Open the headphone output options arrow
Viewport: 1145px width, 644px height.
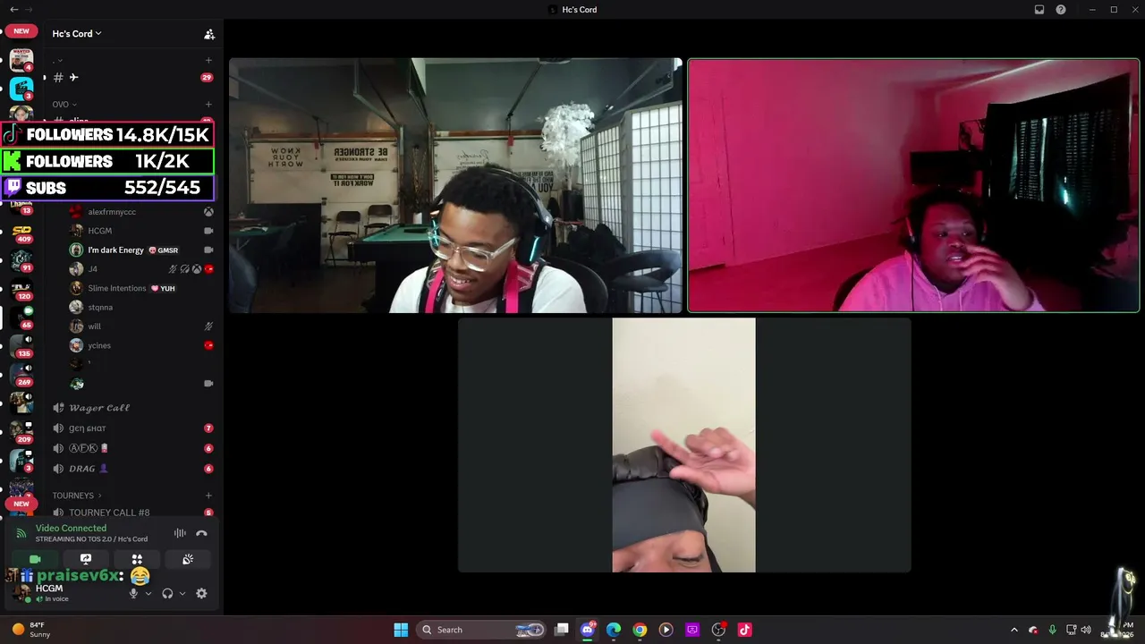pyautogui.click(x=182, y=593)
